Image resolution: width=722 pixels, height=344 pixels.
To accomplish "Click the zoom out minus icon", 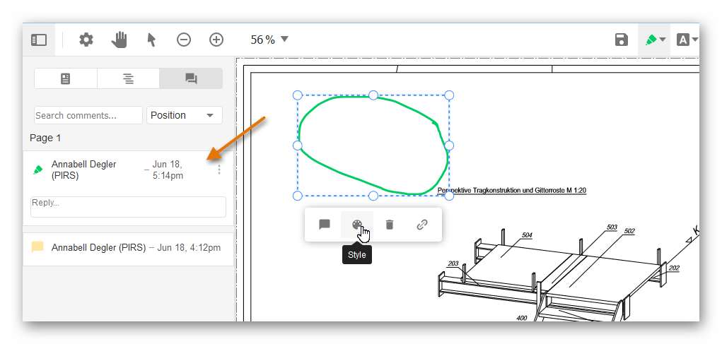I will pos(184,40).
